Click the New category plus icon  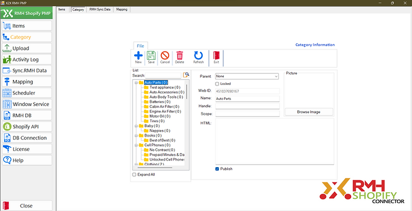[138, 56]
